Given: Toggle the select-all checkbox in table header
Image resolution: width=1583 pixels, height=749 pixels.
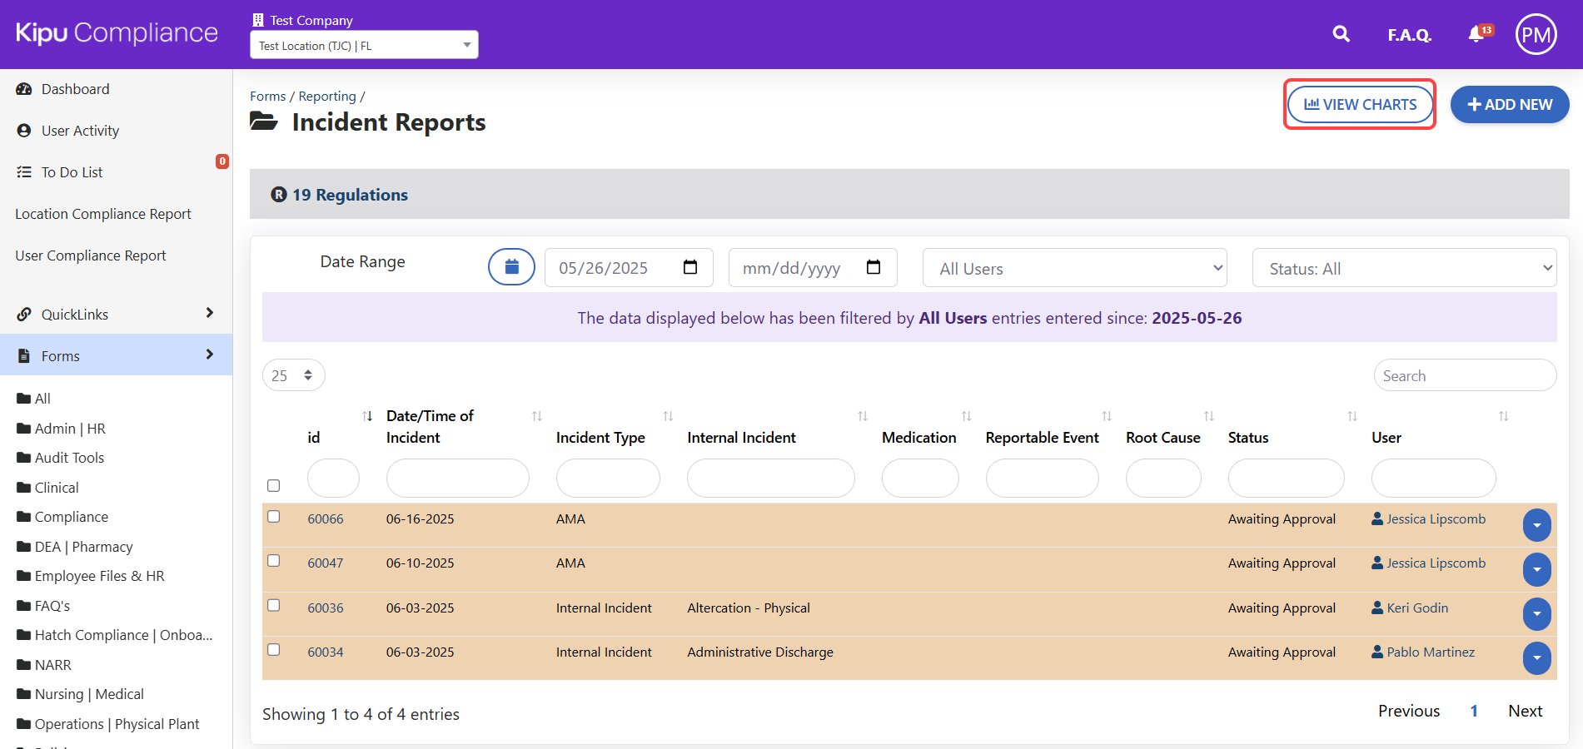Looking at the screenshot, I should coord(273,485).
